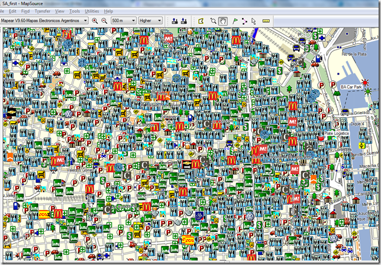
Task: Activate the Hand pan tool
Action: tap(223, 21)
